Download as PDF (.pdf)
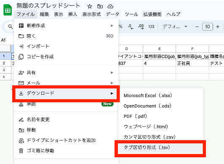The width and height of the screenshot is (224, 164). point(160,116)
